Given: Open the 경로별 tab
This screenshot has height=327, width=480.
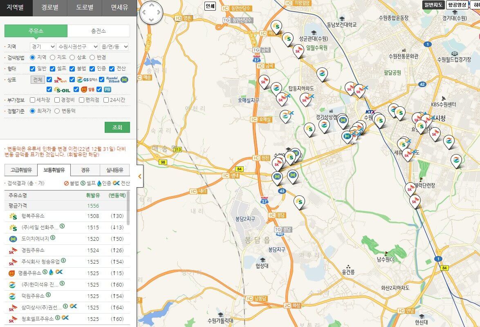Looking at the screenshot, I should [50, 7].
